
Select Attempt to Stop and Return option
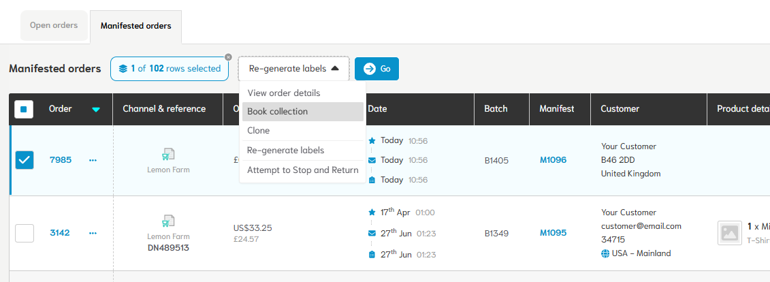click(302, 170)
